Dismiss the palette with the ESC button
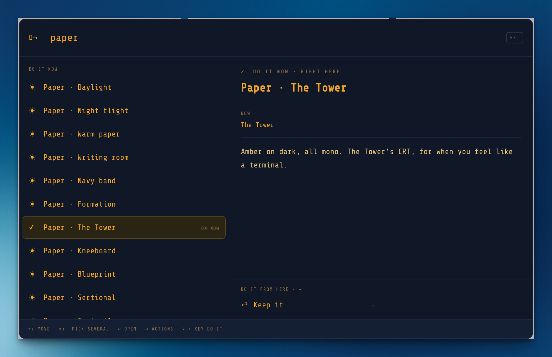552x357 pixels. [x=514, y=38]
